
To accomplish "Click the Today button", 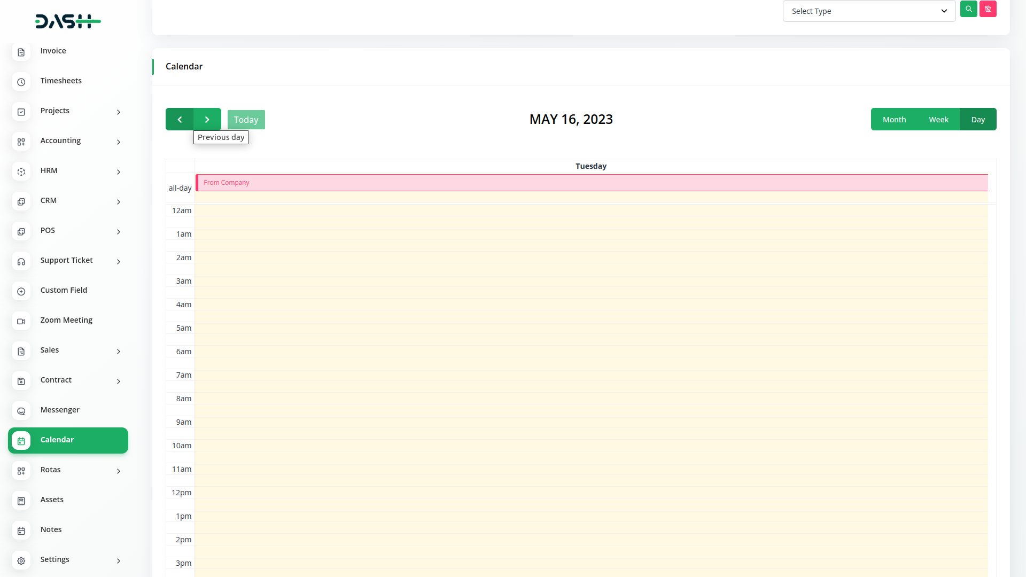I will coord(246,120).
